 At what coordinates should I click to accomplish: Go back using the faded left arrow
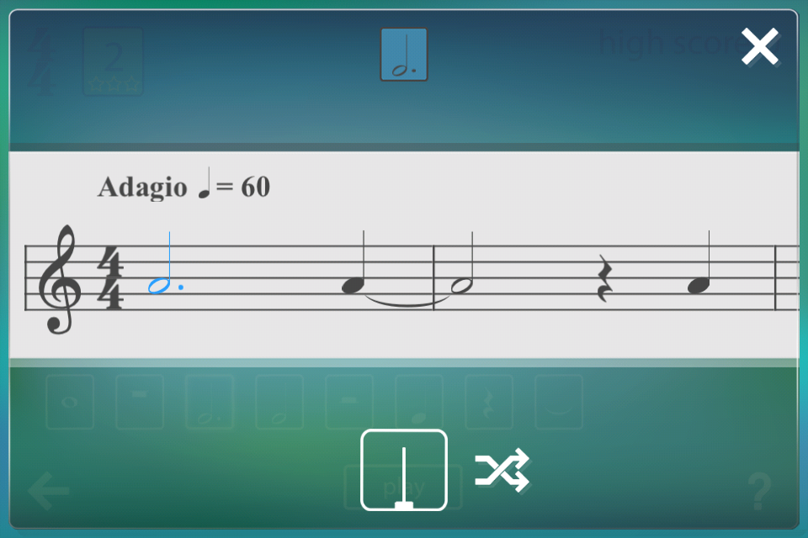(48, 490)
